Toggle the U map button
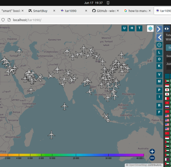Screen dimensions: 171x167 (124, 28)
